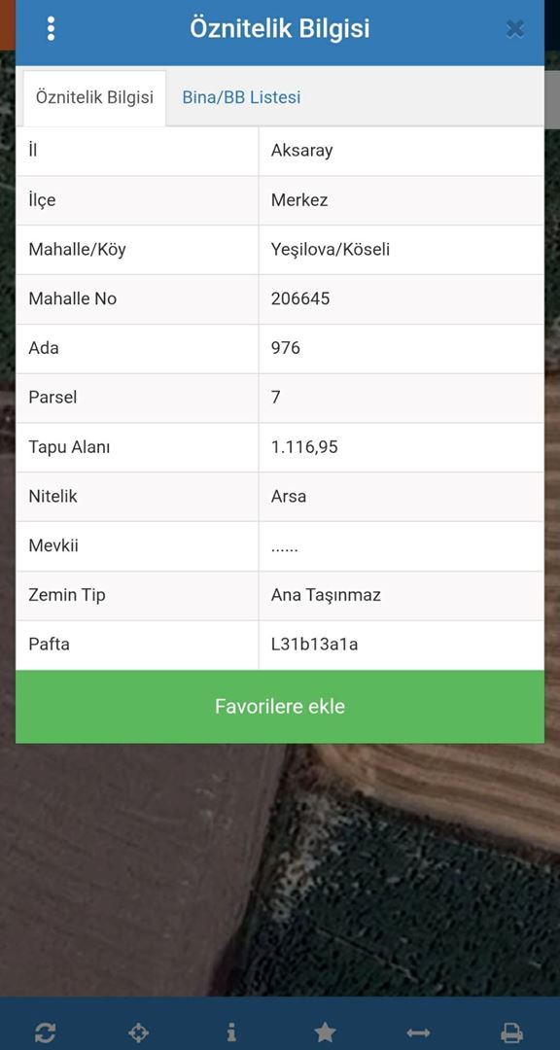560x1050 pixels.
Task: Select the Tapu Alanı value 1.116,95
Action: point(304,447)
